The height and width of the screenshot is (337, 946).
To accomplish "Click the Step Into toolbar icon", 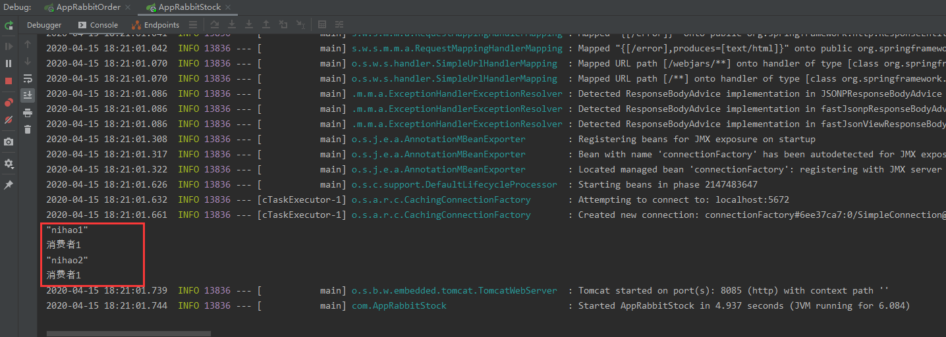I will click(249, 25).
